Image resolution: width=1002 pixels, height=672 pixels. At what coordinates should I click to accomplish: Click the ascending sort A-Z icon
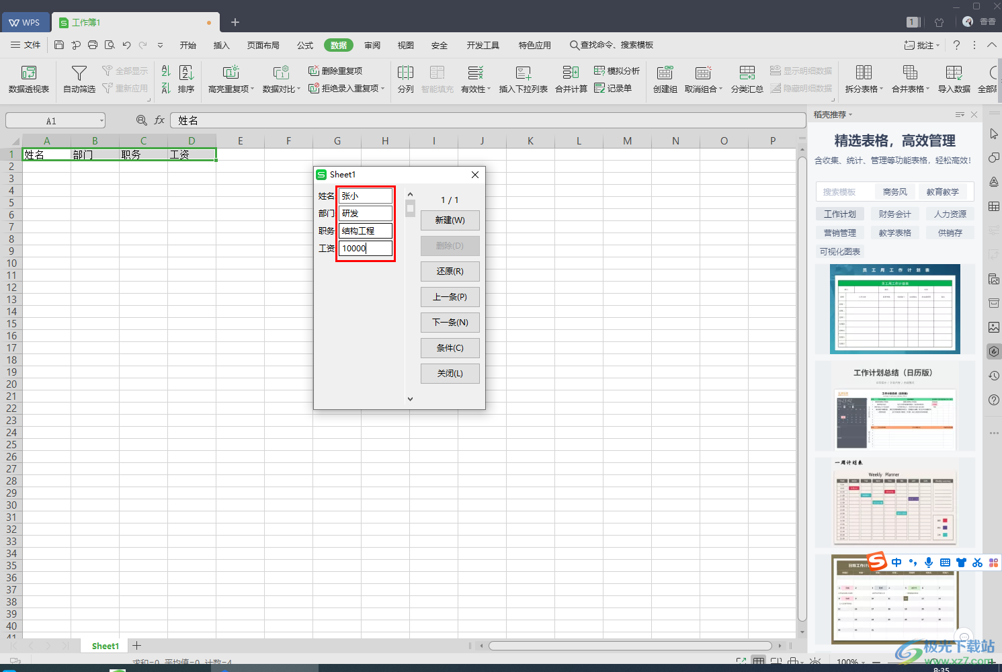pyautogui.click(x=166, y=71)
